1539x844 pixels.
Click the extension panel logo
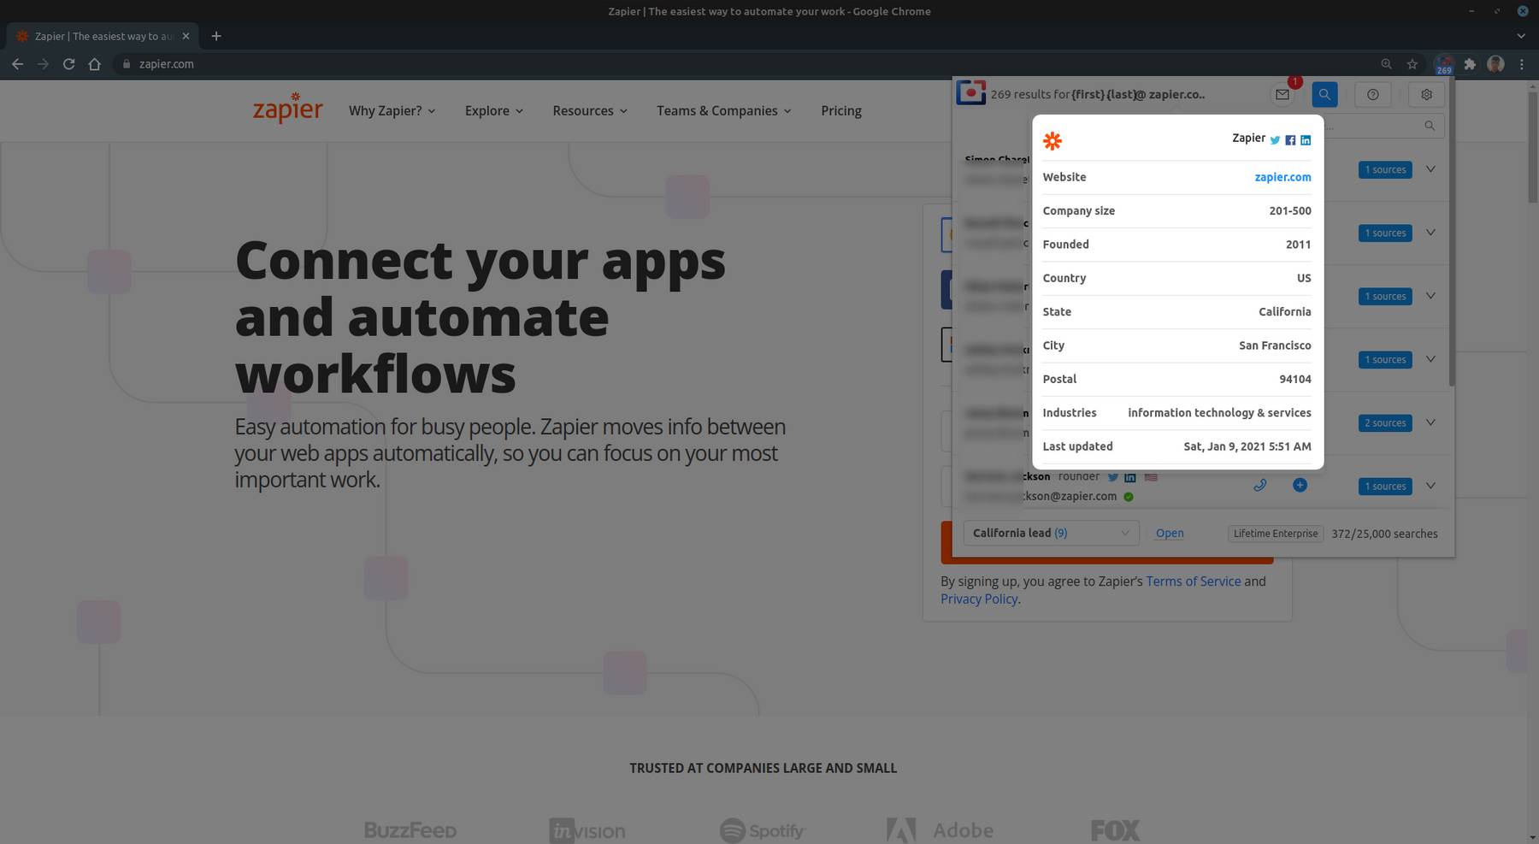pyautogui.click(x=970, y=92)
